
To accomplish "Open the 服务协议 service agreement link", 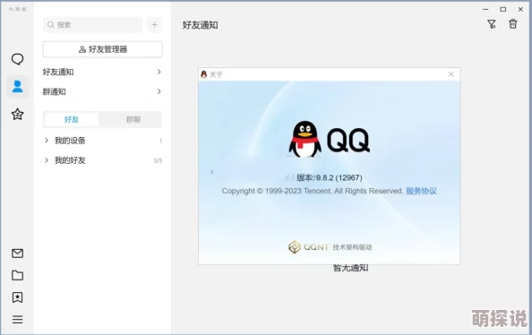I will pyautogui.click(x=421, y=191).
